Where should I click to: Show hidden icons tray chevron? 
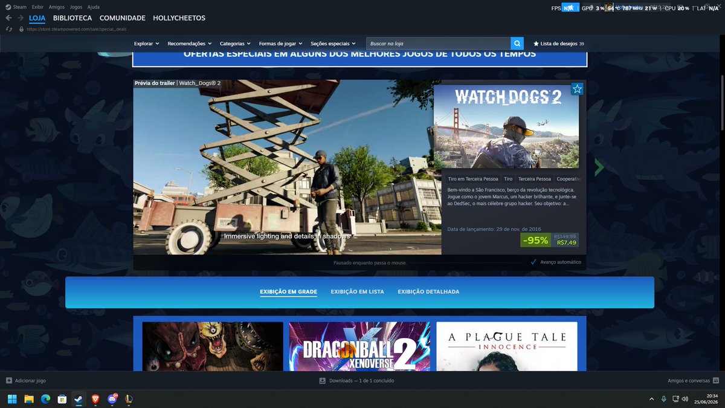651,399
